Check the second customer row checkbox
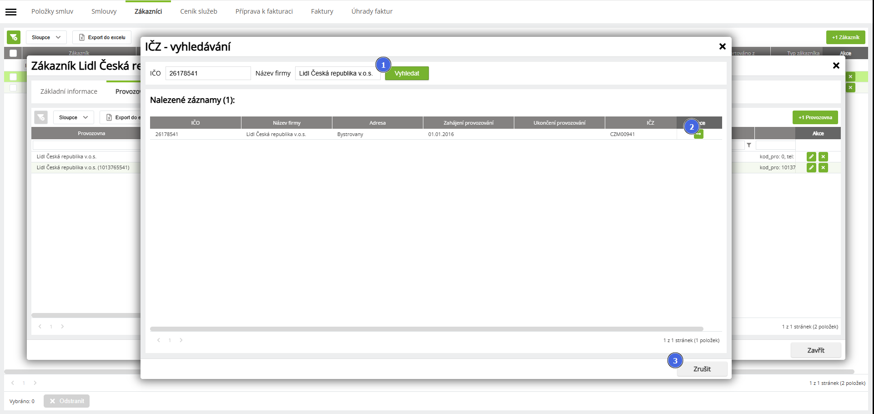 click(13, 87)
